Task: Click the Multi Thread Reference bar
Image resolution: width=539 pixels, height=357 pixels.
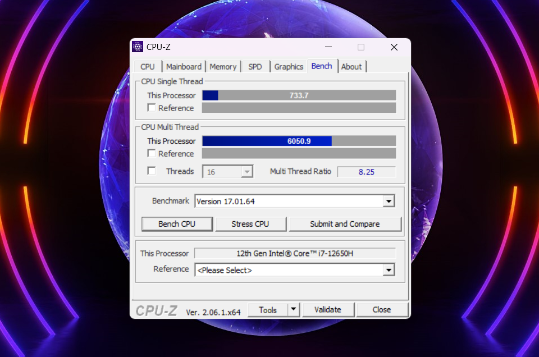Action: click(299, 154)
